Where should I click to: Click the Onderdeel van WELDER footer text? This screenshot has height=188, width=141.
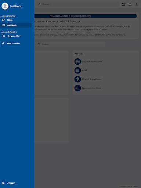(128, 187)
